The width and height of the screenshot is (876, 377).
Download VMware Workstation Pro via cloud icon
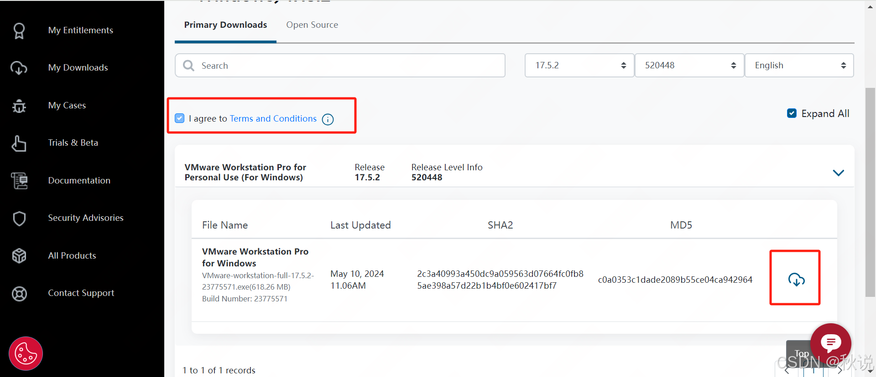point(796,279)
